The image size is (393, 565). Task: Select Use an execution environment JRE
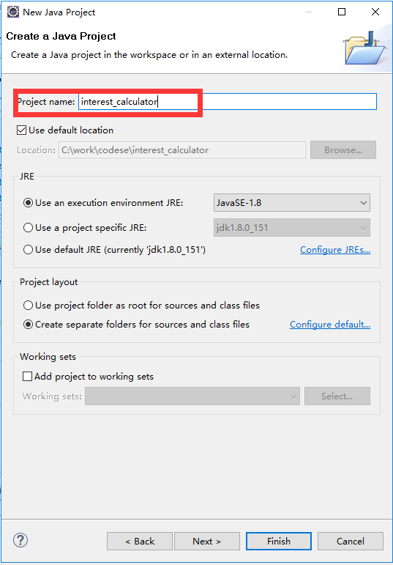tap(28, 203)
